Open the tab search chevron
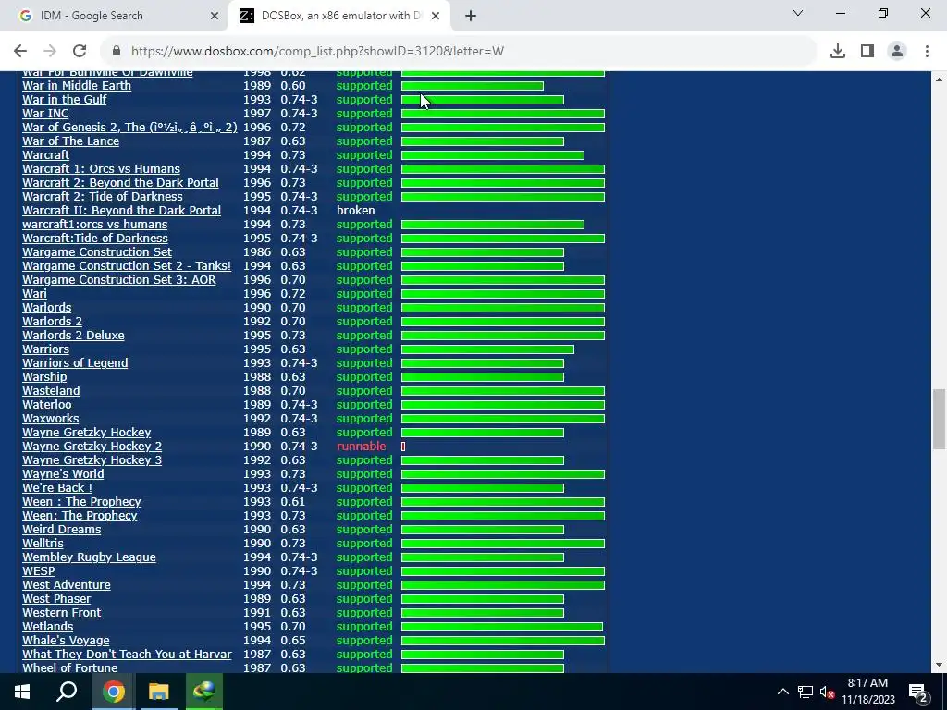Image resolution: width=947 pixels, height=710 pixels. (x=798, y=13)
